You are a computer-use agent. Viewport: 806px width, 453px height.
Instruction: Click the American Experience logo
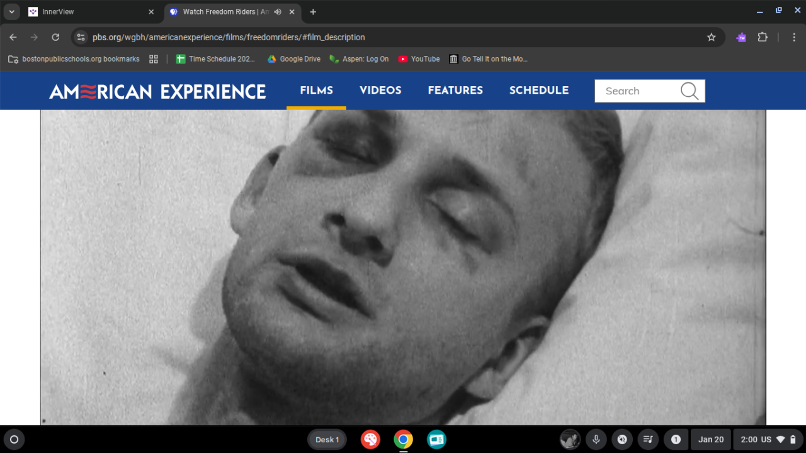[157, 91]
